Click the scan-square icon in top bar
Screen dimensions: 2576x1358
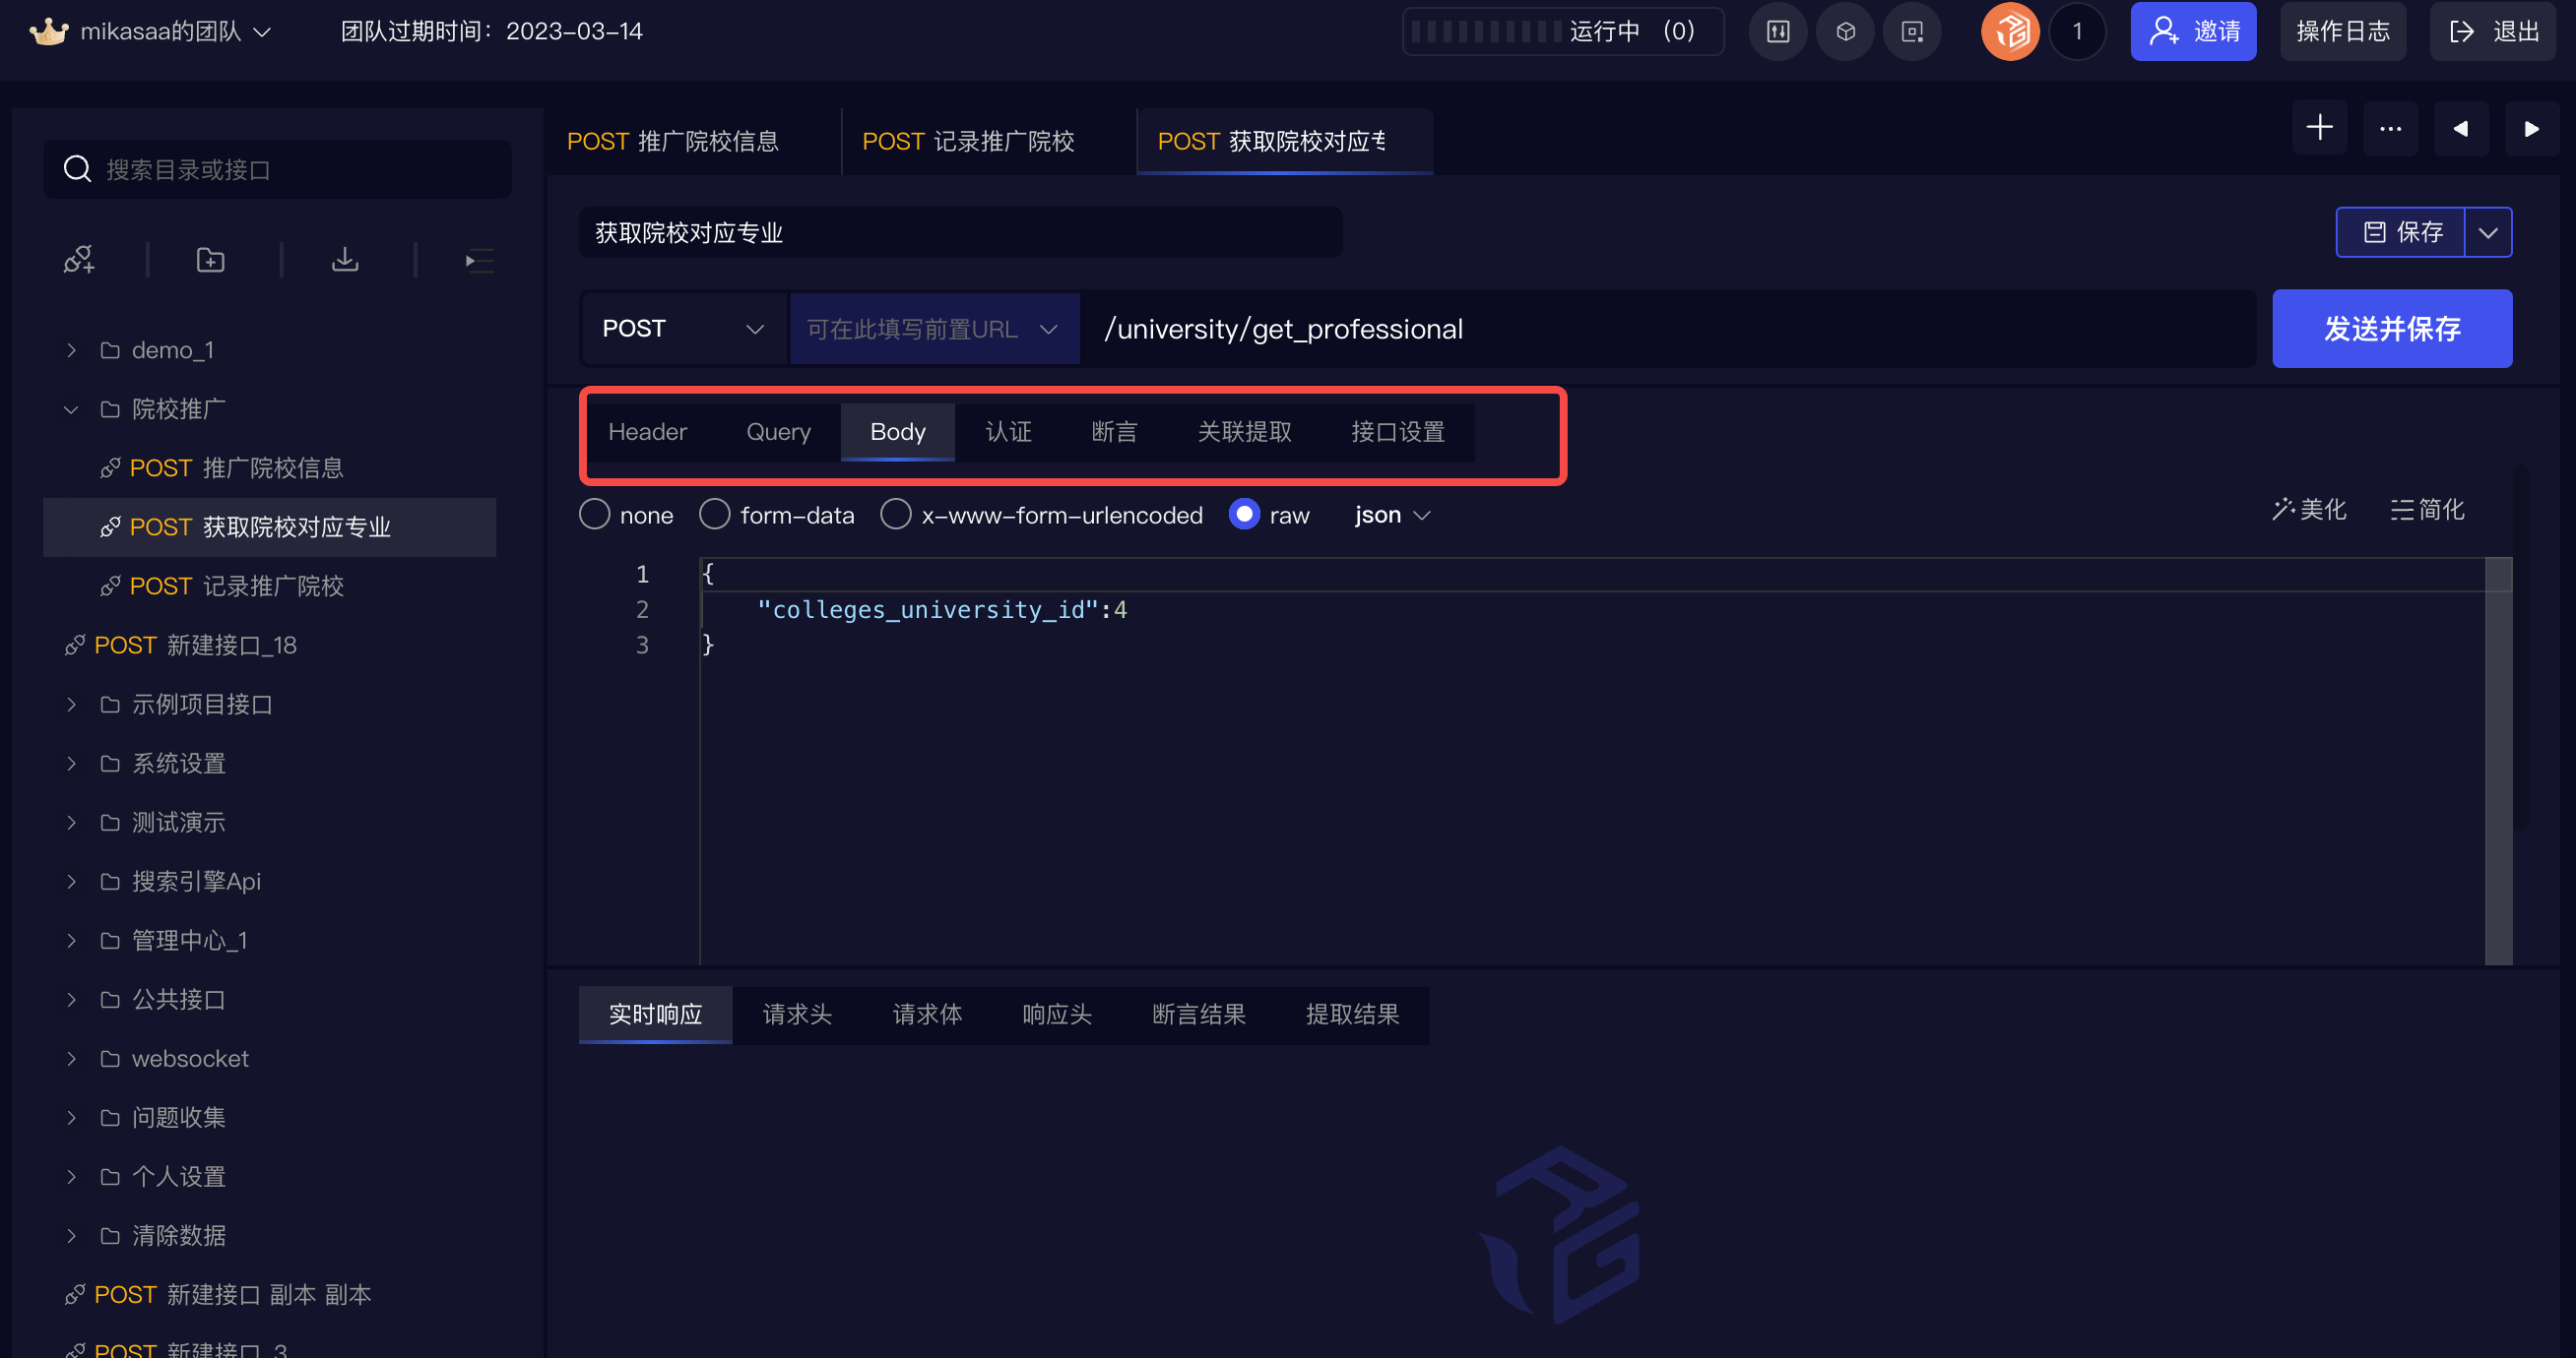point(1912,31)
